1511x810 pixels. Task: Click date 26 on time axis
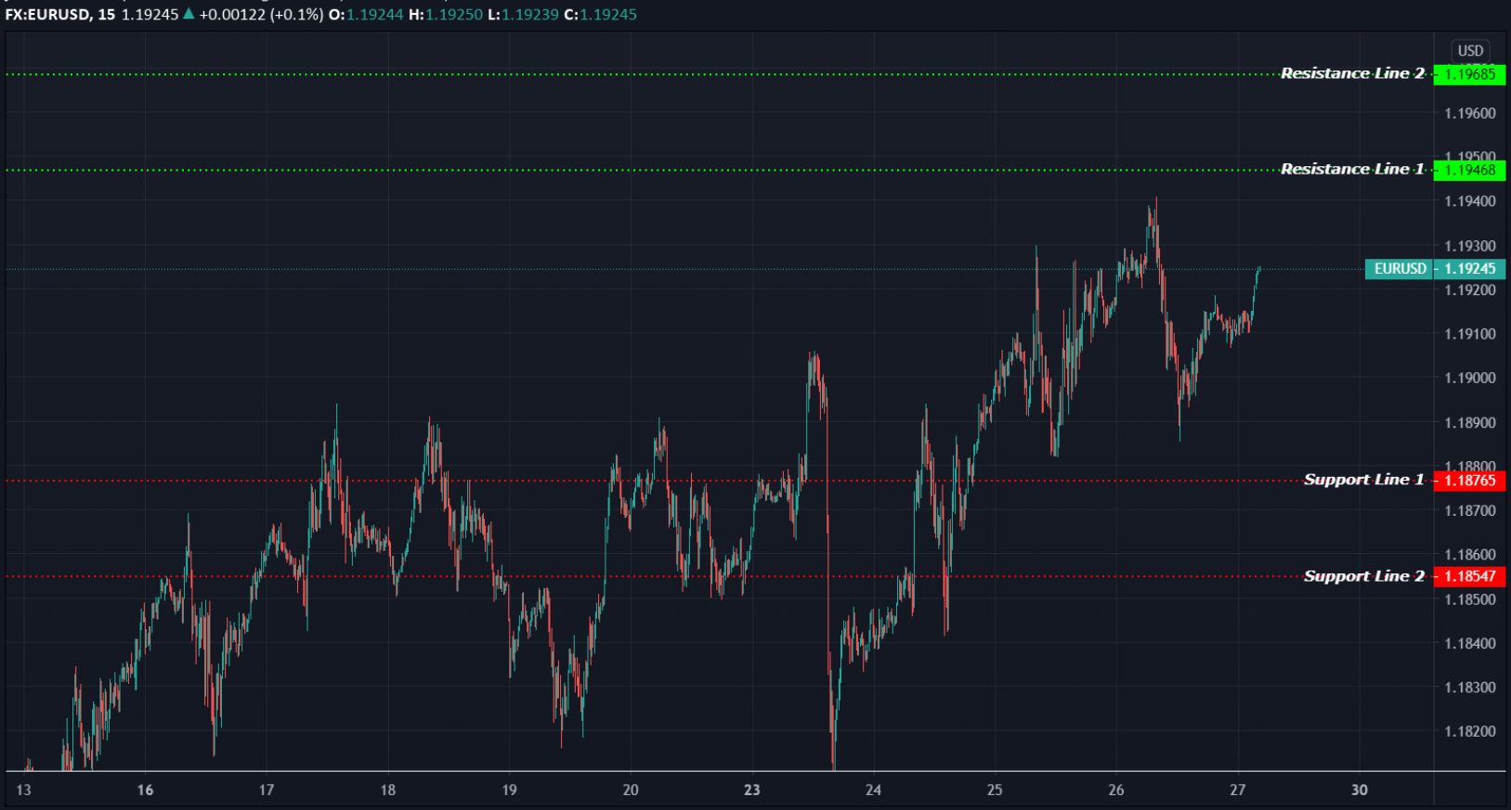click(x=1116, y=791)
